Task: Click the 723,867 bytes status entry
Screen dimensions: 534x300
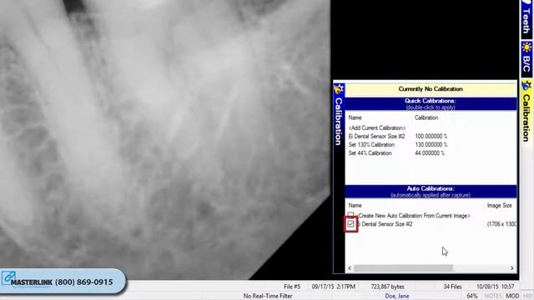Action: pyautogui.click(x=387, y=287)
